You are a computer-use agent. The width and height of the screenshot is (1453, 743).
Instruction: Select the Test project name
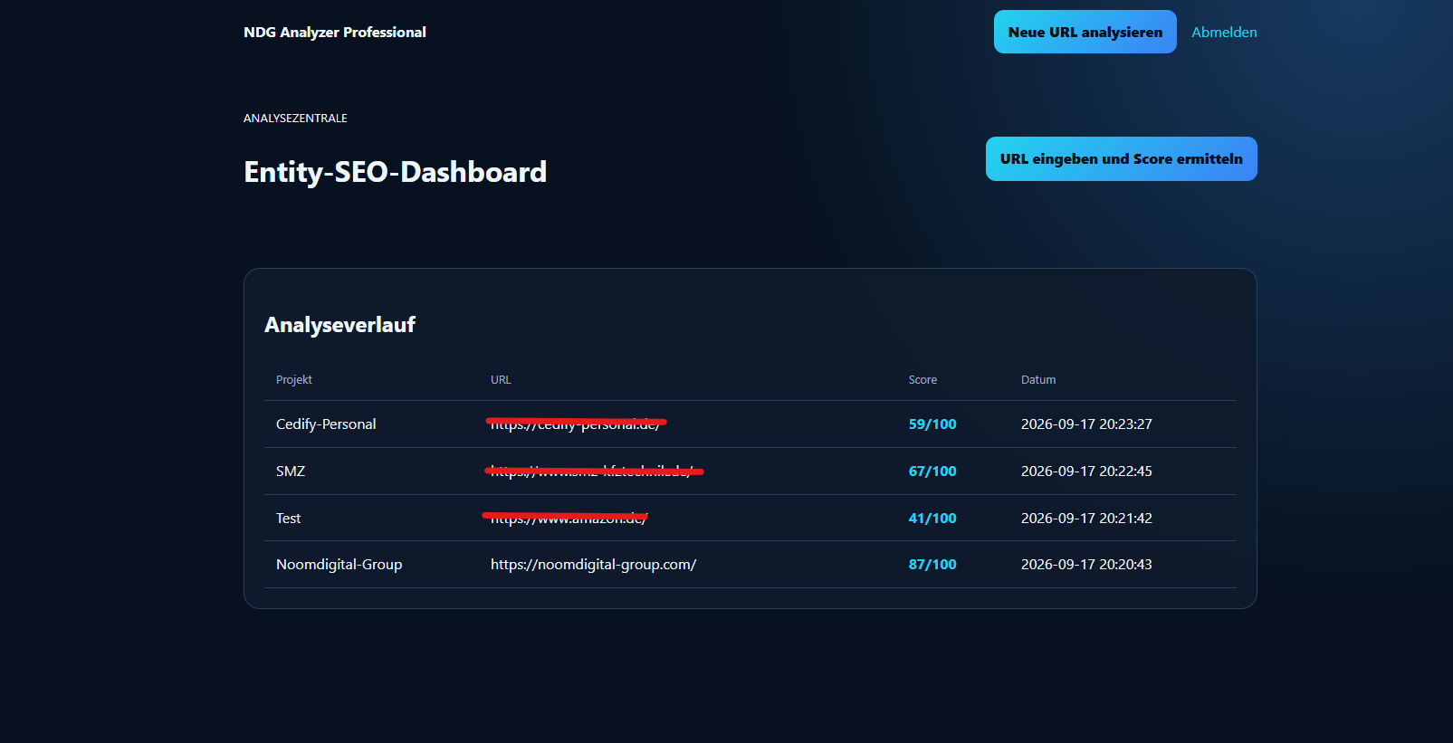click(288, 518)
